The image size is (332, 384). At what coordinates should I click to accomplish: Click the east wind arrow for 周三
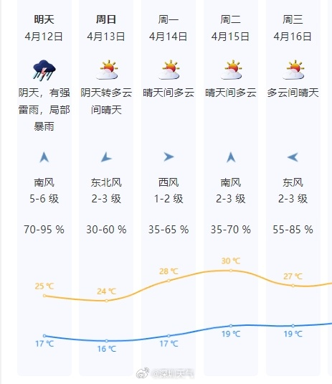(293, 157)
